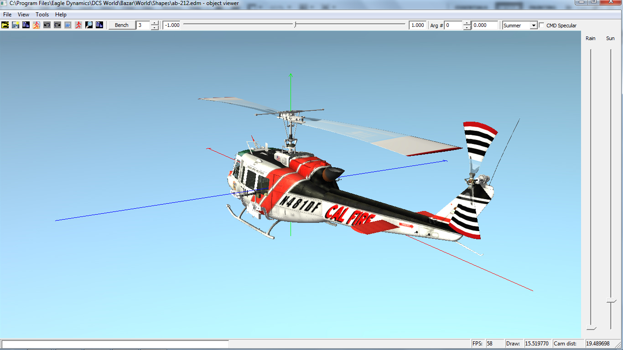
Task: Increment the Bench count spinner up arrow
Action: point(155,23)
